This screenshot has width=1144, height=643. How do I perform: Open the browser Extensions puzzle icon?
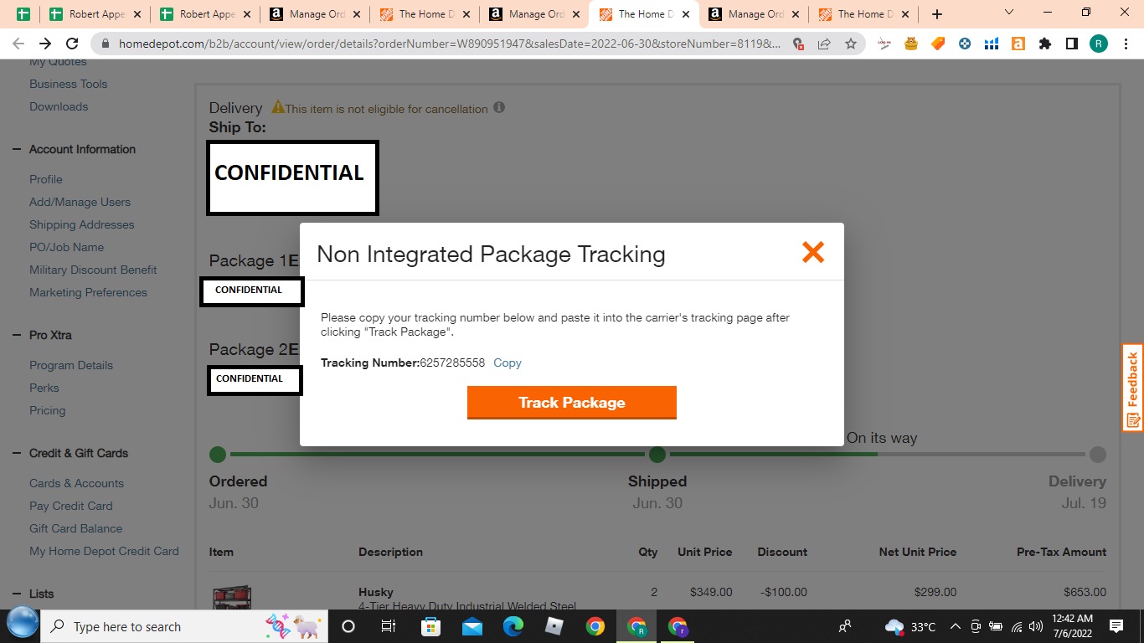click(1045, 44)
